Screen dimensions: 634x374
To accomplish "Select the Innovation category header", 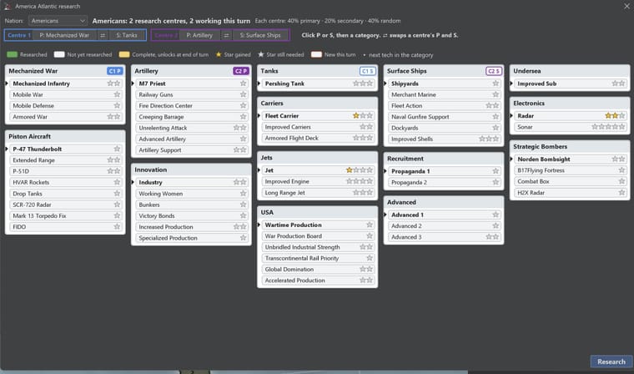I will click(x=191, y=169).
